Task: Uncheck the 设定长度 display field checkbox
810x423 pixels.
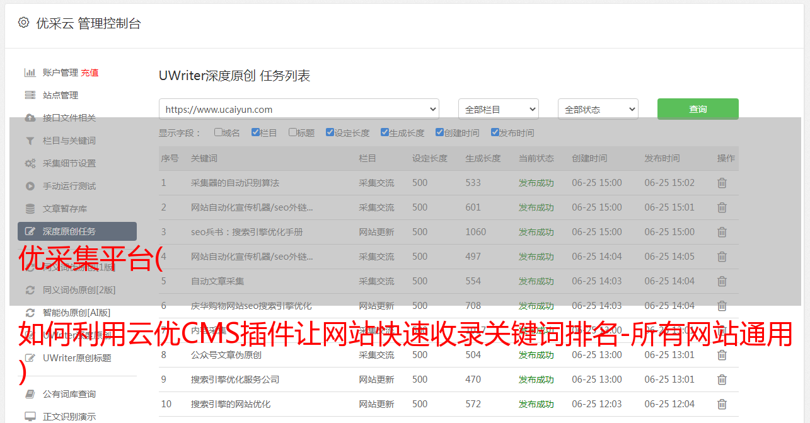Action: coord(330,132)
